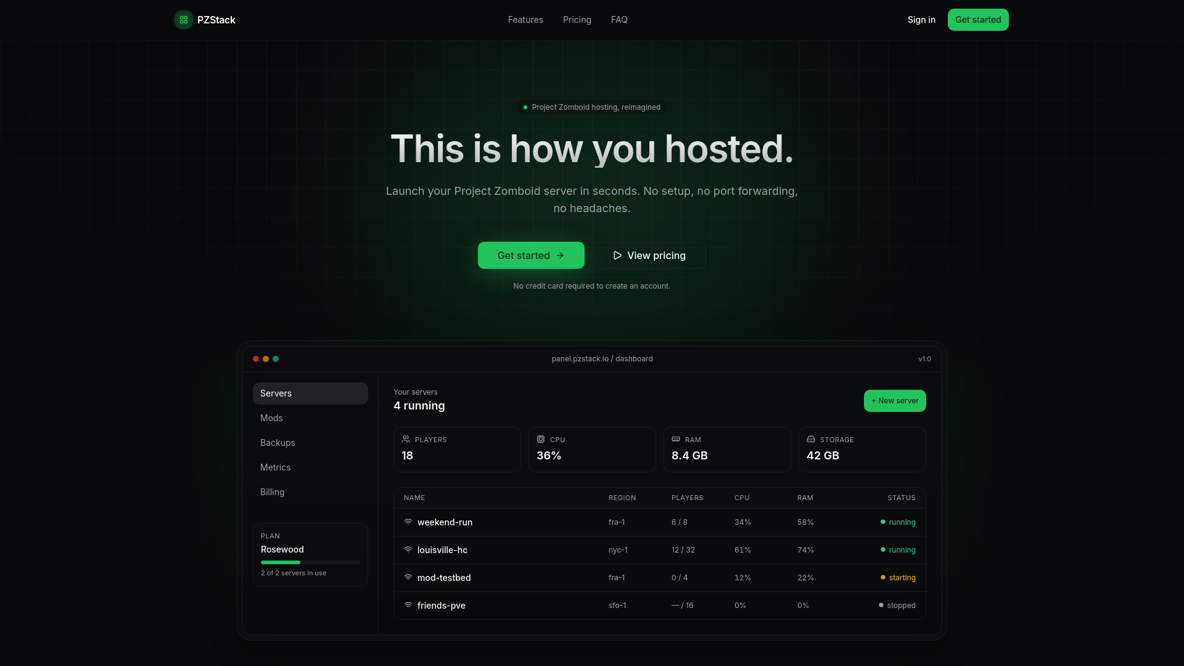The width and height of the screenshot is (1184, 666).
Task: Click the mod-testbed server name
Action: click(x=444, y=578)
